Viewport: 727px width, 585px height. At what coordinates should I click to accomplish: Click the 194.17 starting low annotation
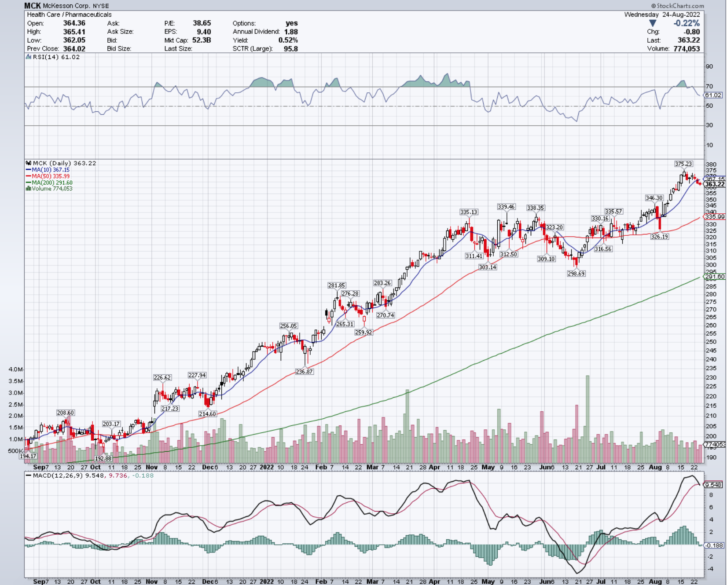28,456
